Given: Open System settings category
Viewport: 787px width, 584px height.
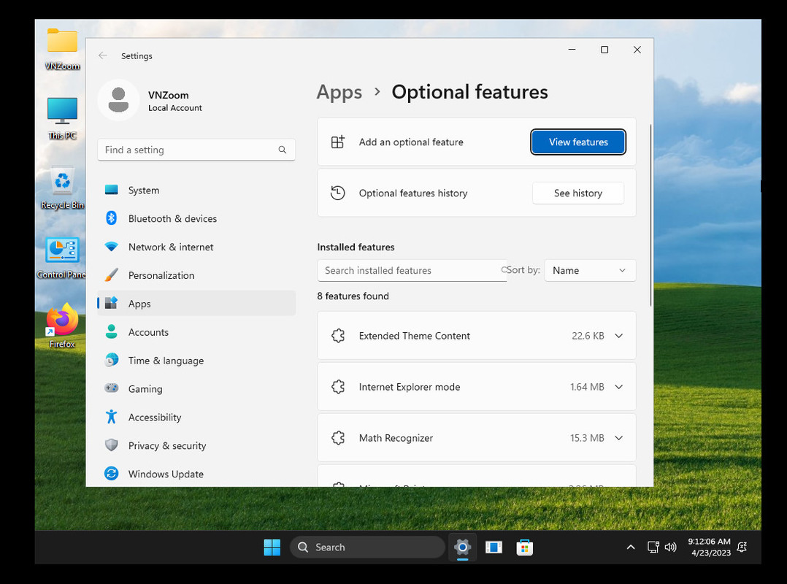Looking at the screenshot, I should tap(196, 190).
